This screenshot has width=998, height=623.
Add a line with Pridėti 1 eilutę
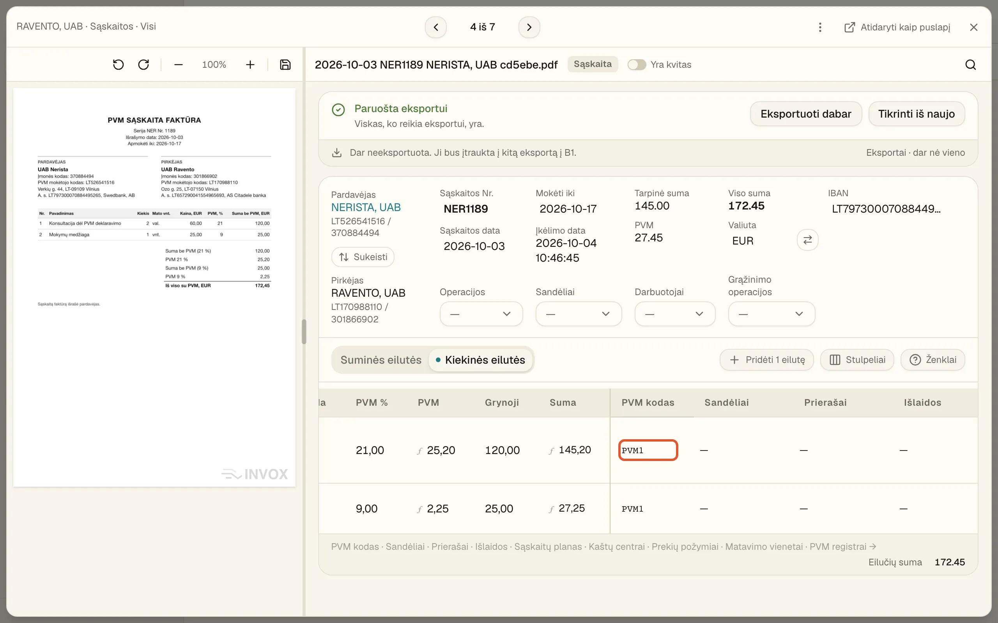pyautogui.click(x=766, y=360)
